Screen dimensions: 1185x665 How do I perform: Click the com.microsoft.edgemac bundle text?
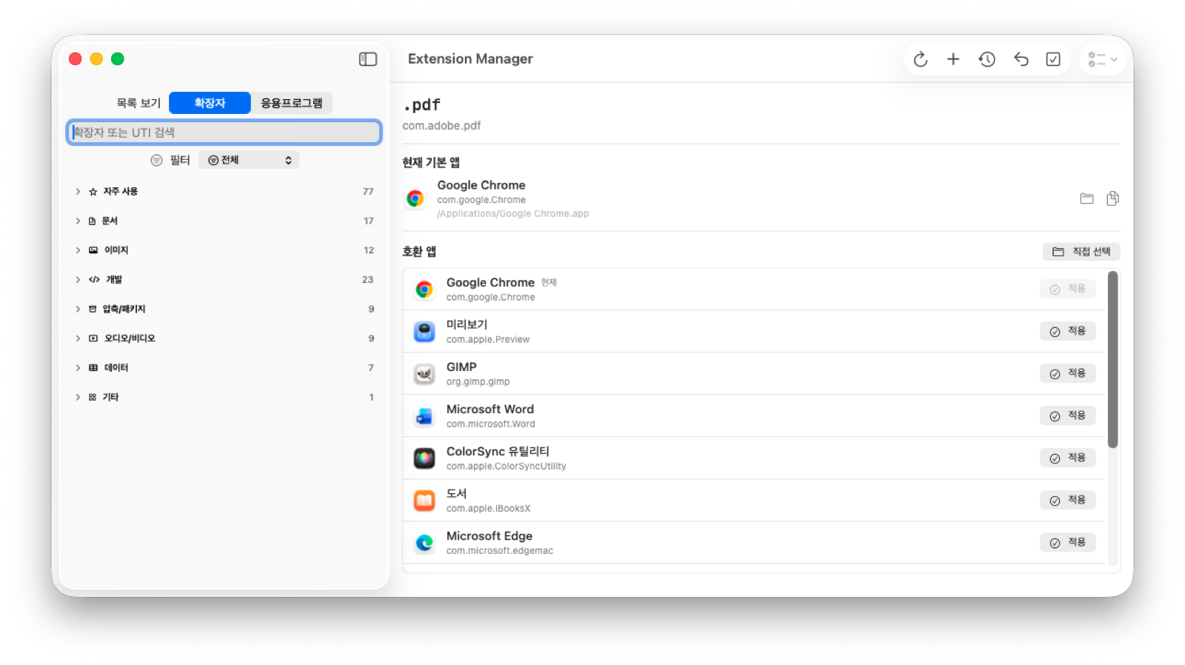(500, 551)
